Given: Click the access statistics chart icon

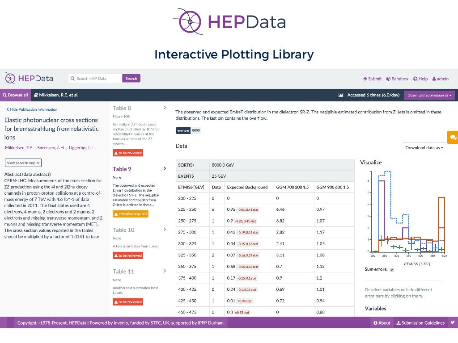Looking at the screenshot, I should tap(340, 95).
